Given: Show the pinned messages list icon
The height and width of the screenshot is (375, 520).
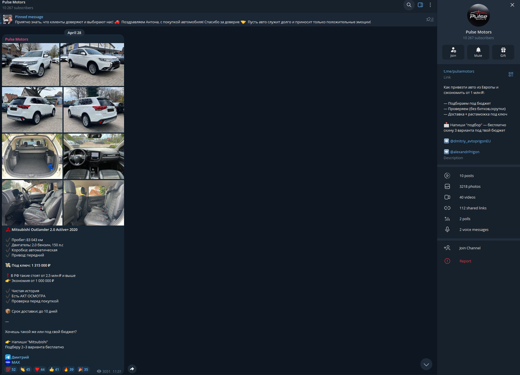Looking at the screenshot, I should [x=430, y=19].
